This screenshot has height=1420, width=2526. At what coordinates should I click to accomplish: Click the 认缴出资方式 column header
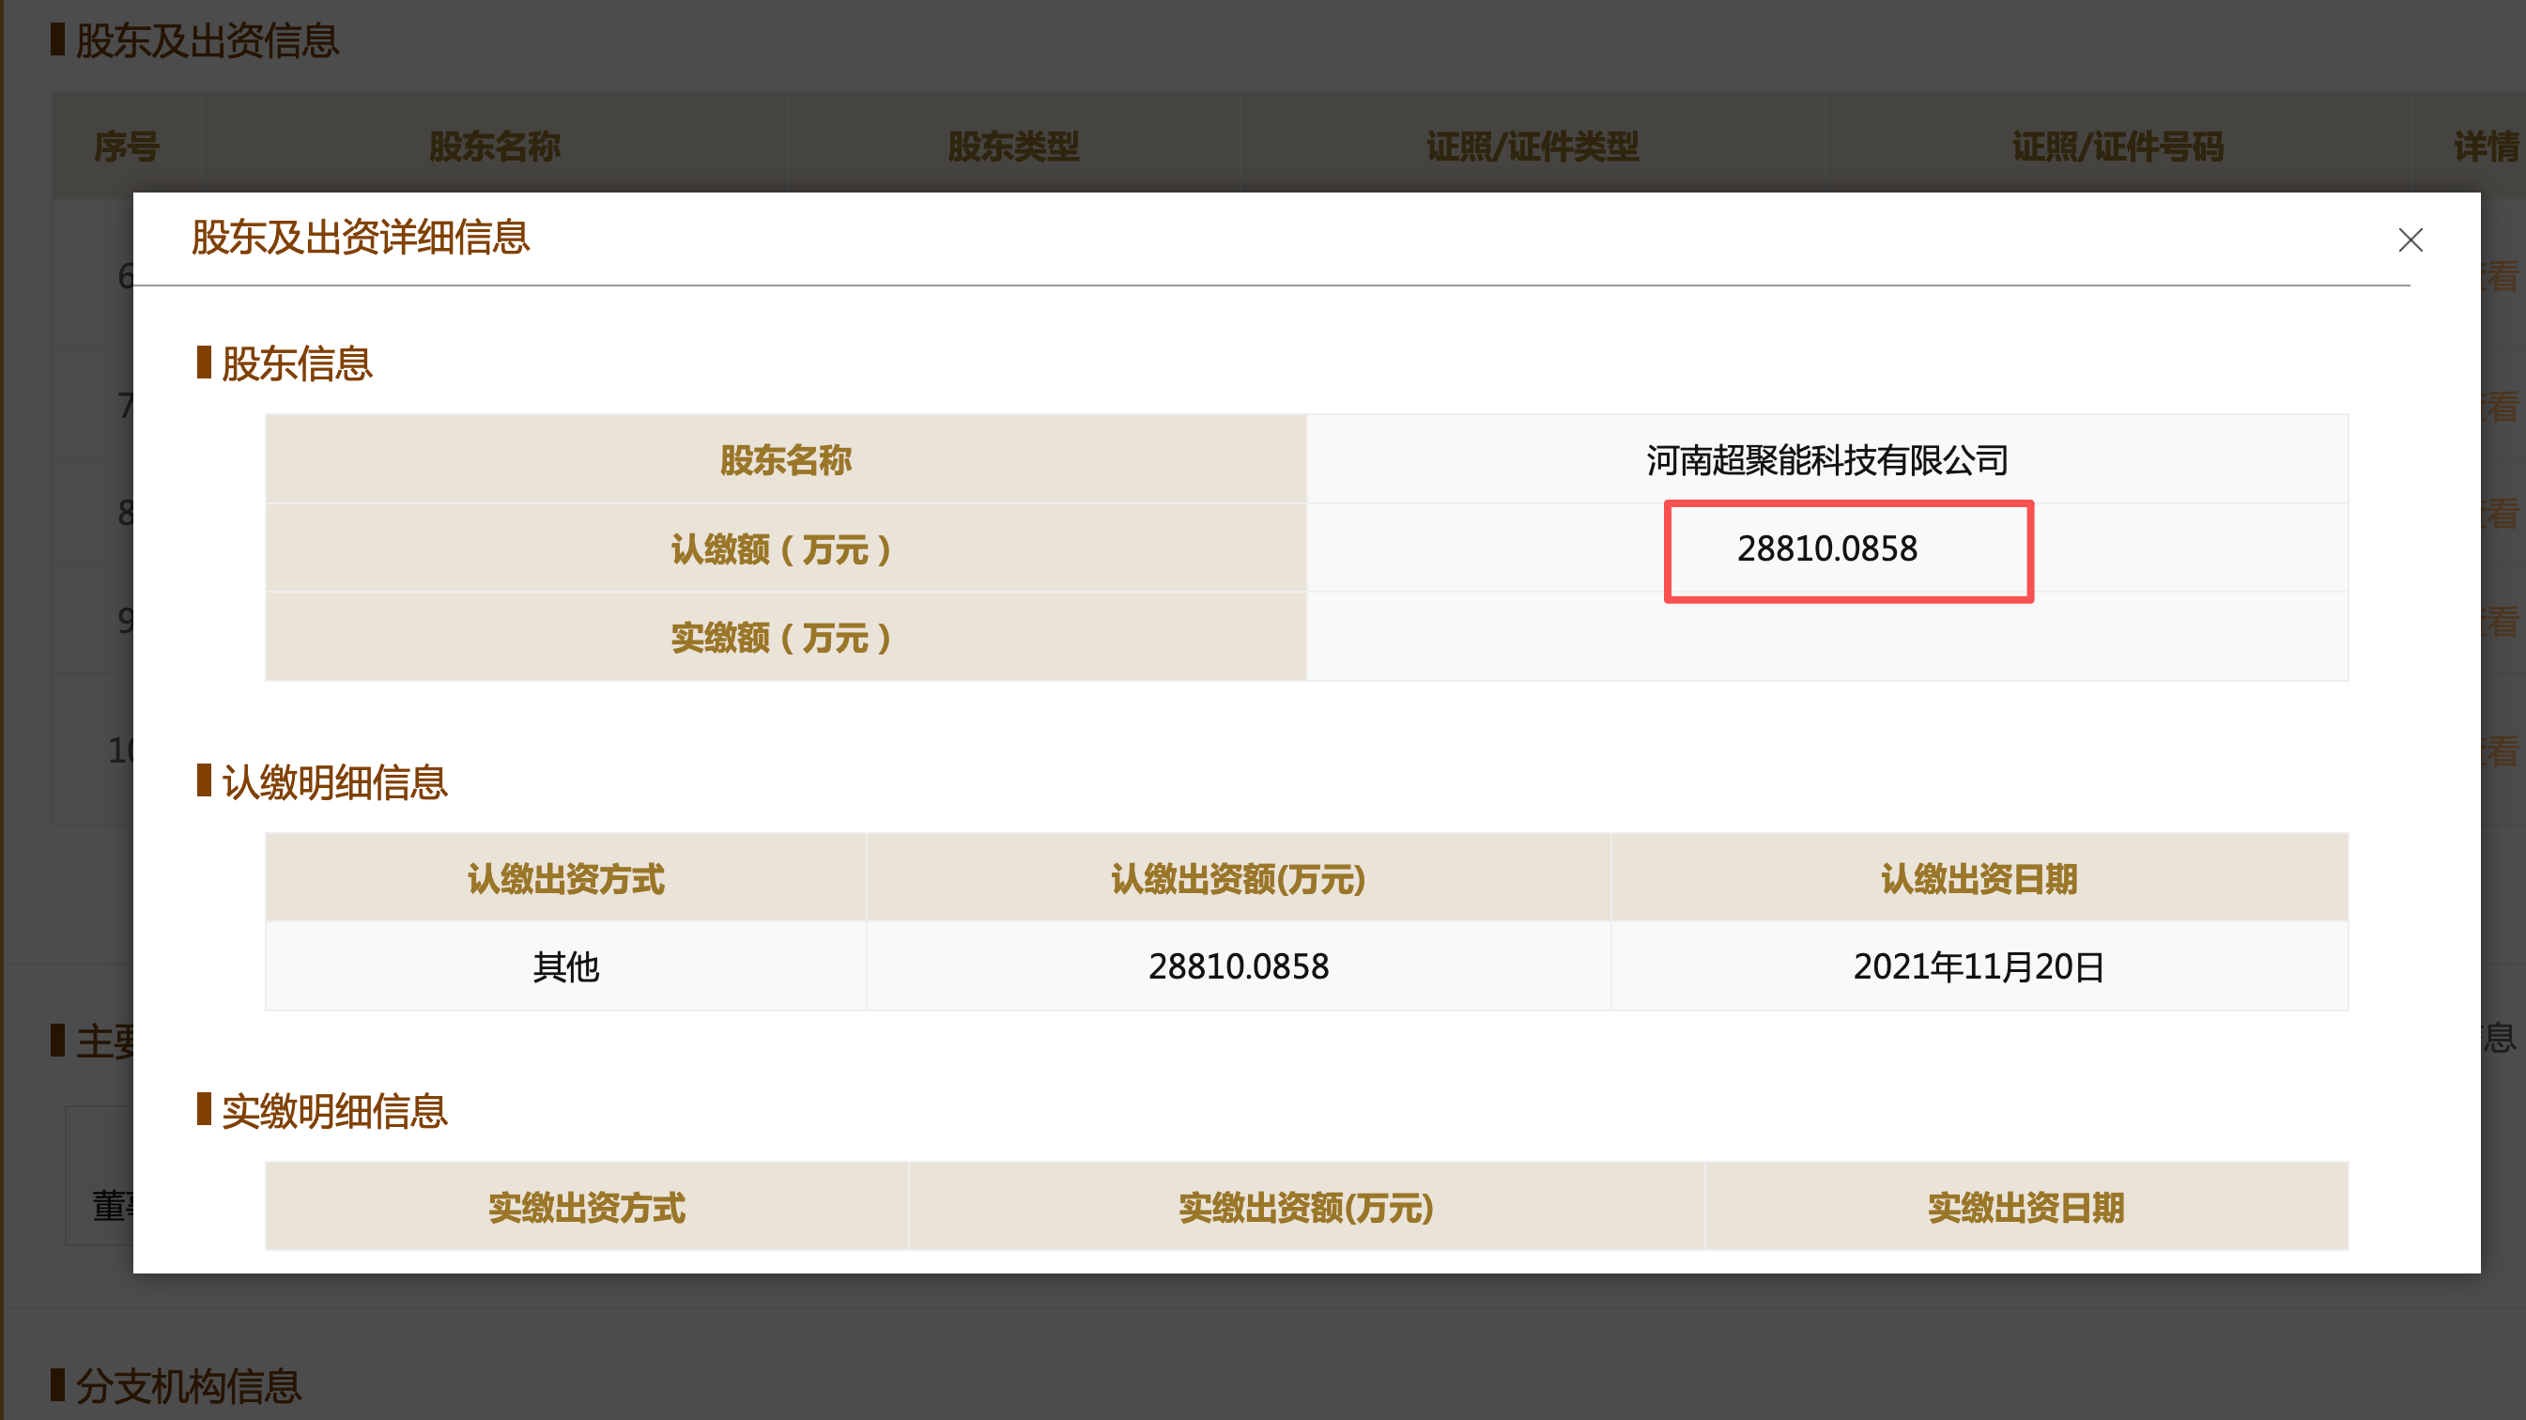coord(566,879)
